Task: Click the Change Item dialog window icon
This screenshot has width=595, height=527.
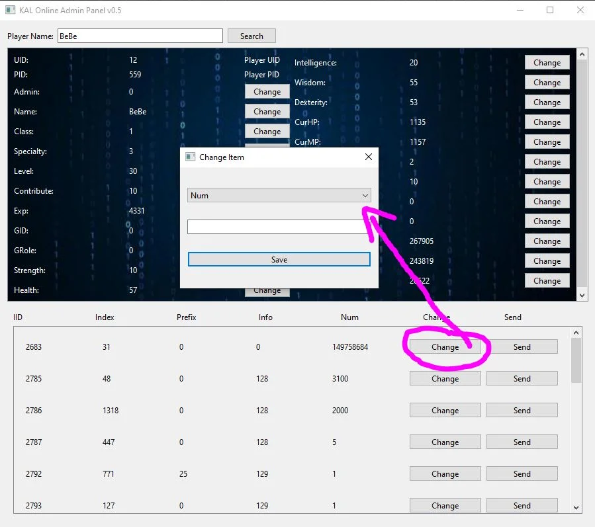Action: pos(190,157)
